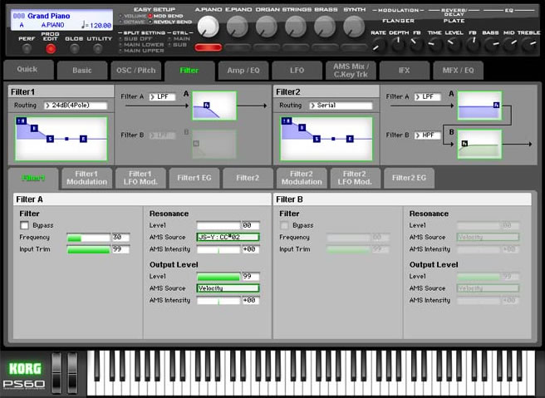Click the BRASS timbre knob
Image resolution: width=545 pixels, height=398 pixels.
pos(325,27)
